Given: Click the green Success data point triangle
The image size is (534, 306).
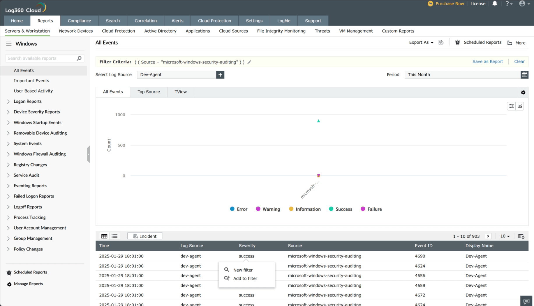Looking at the screenshot, I should [318, 121].
